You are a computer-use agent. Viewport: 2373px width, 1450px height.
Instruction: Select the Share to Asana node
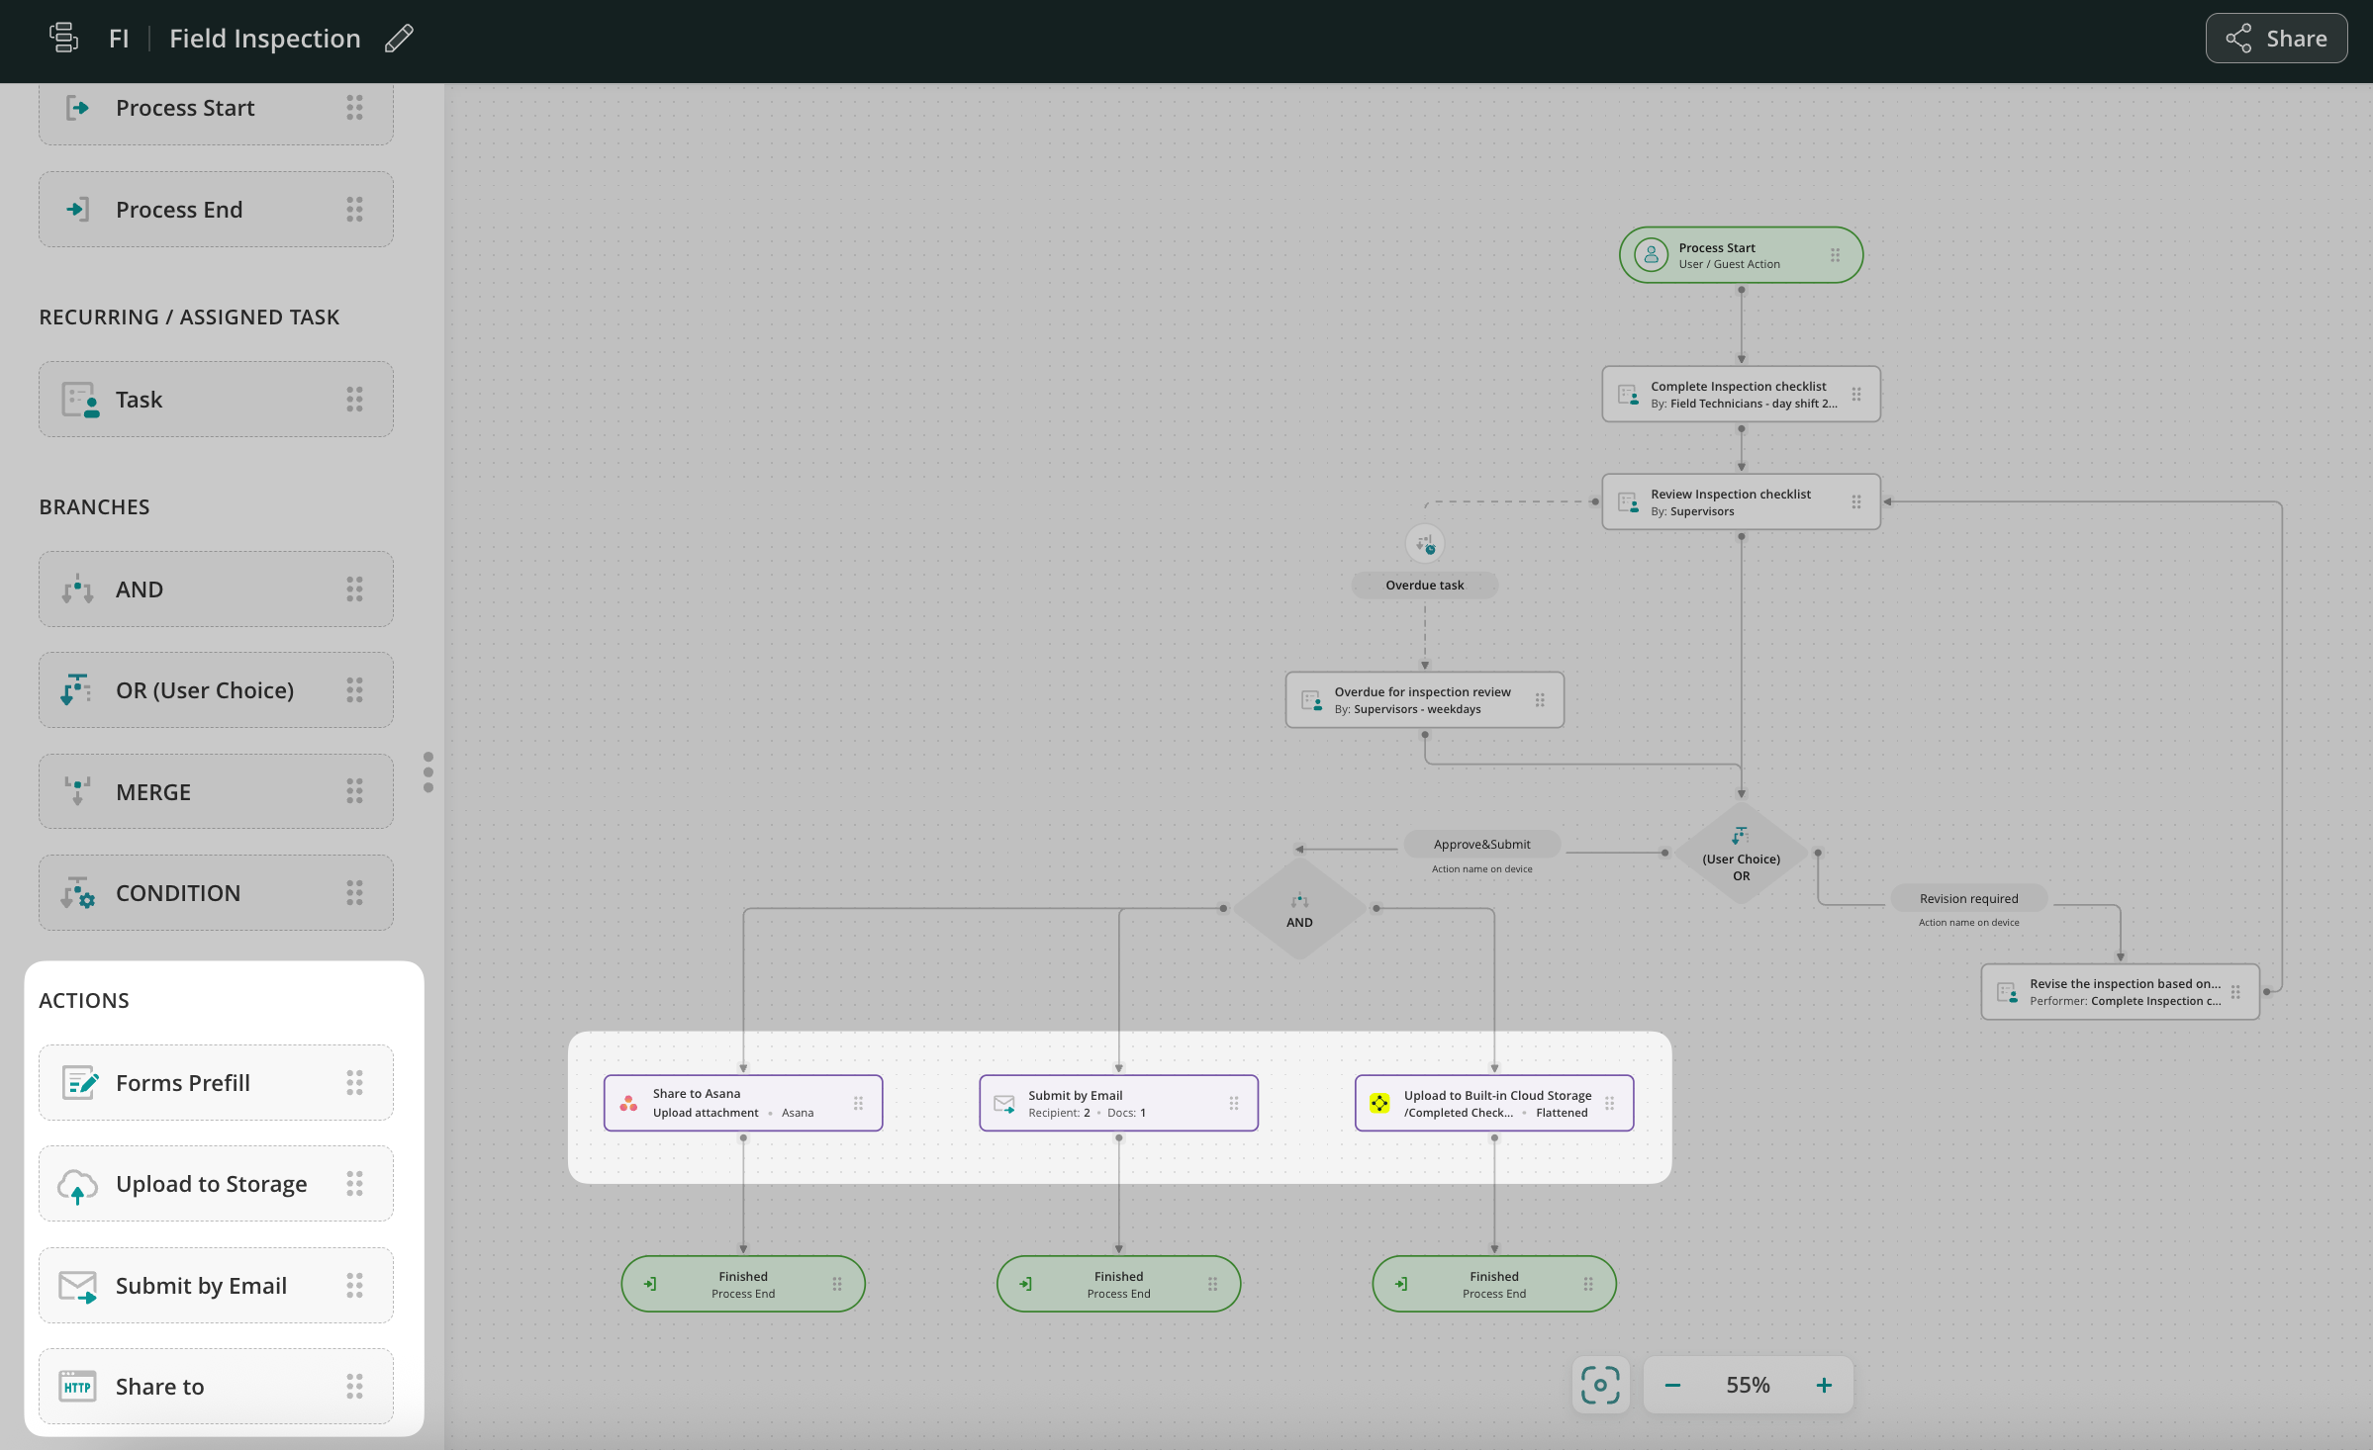(x=742, y=1103)
